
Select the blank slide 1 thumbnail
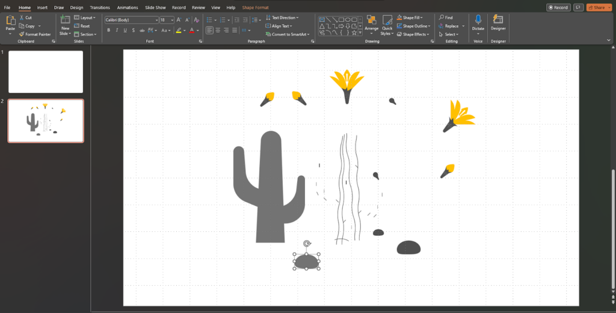[46, 72]
